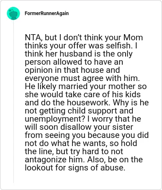This screenshot has width=162, height=190.
Task: Click the sentence "everyone must agree with him."
Action: (x=82, y=78)
